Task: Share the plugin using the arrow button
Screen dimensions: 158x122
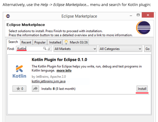Action: pyautogui.click(x=35, y=89)
